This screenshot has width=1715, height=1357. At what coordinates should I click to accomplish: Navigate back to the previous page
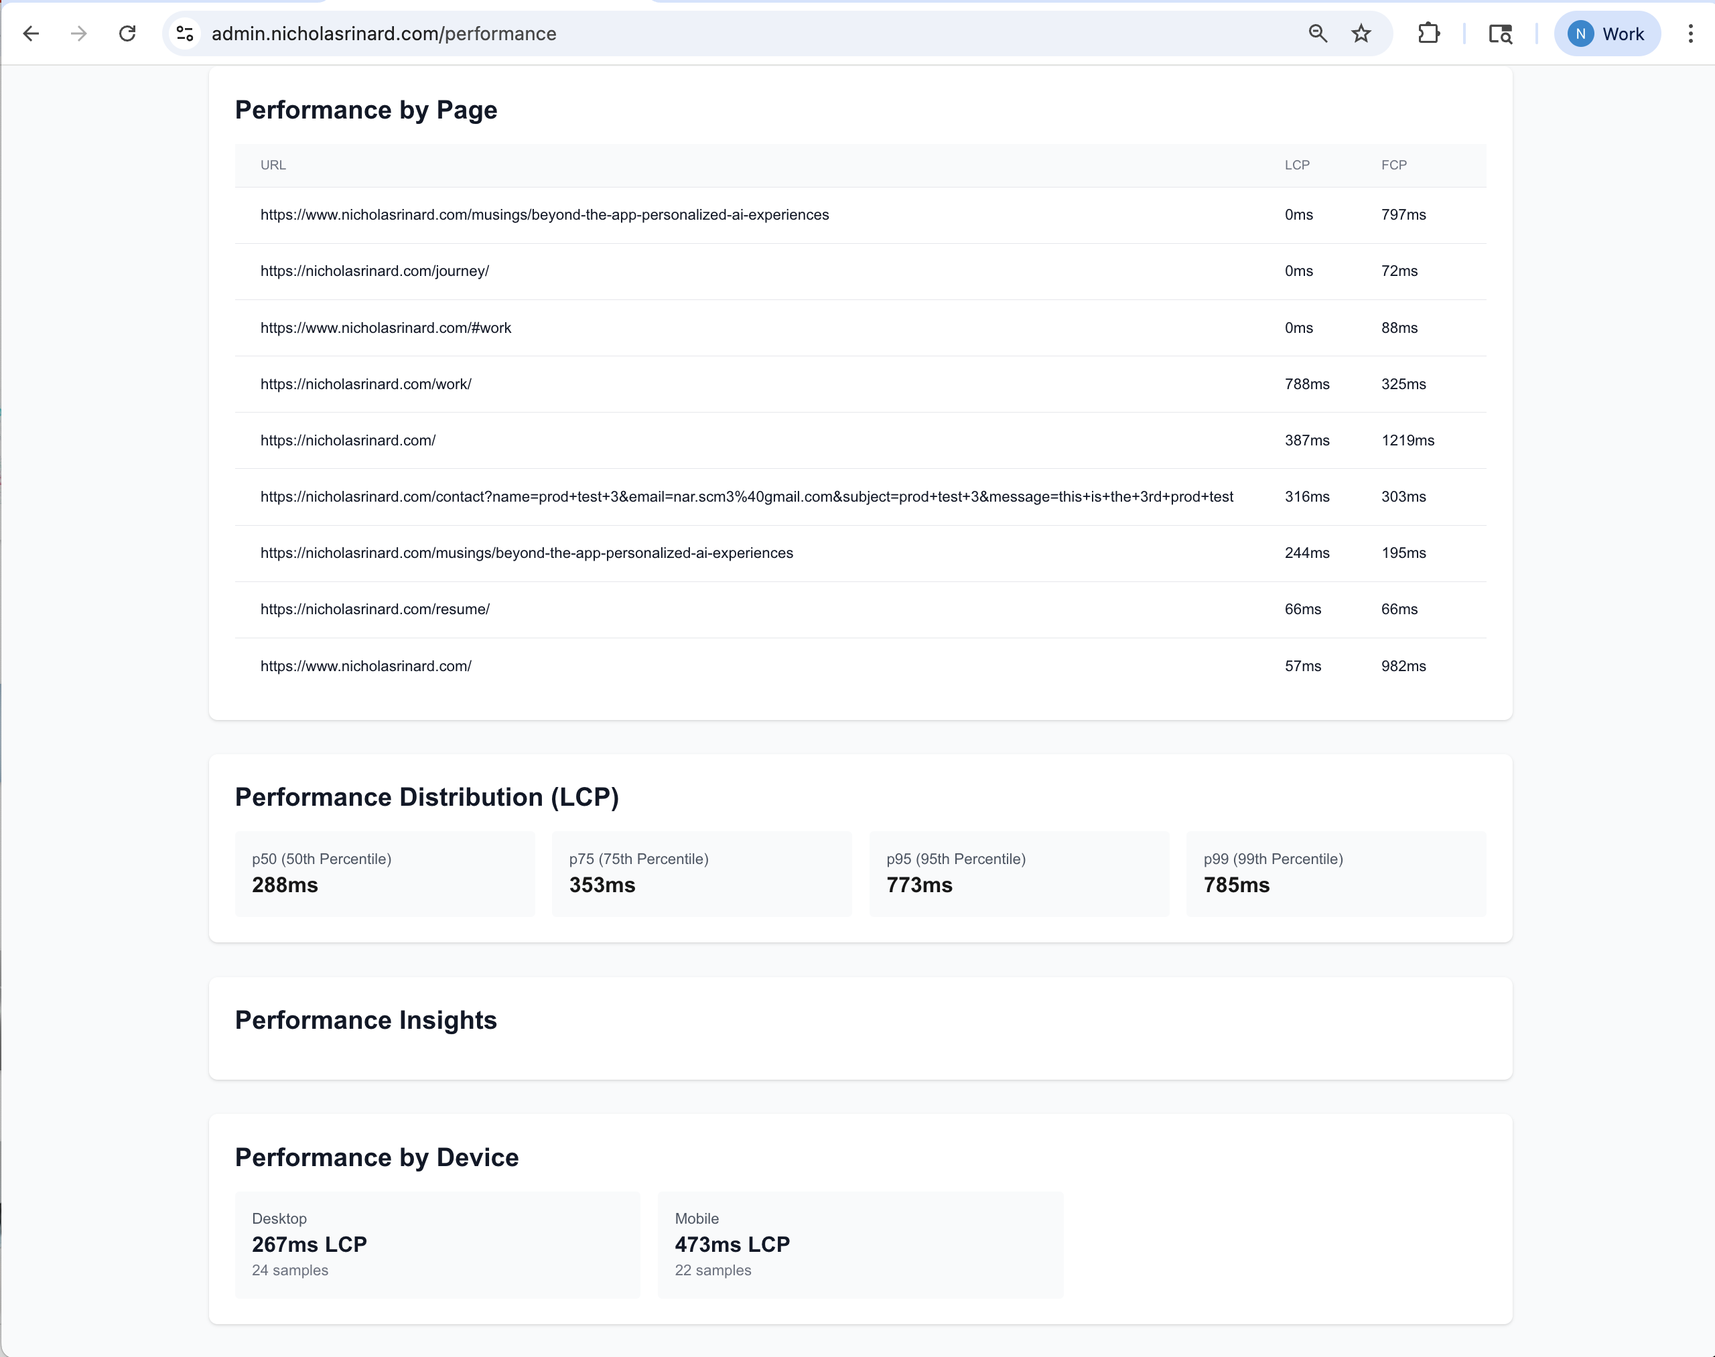(31, 33)
